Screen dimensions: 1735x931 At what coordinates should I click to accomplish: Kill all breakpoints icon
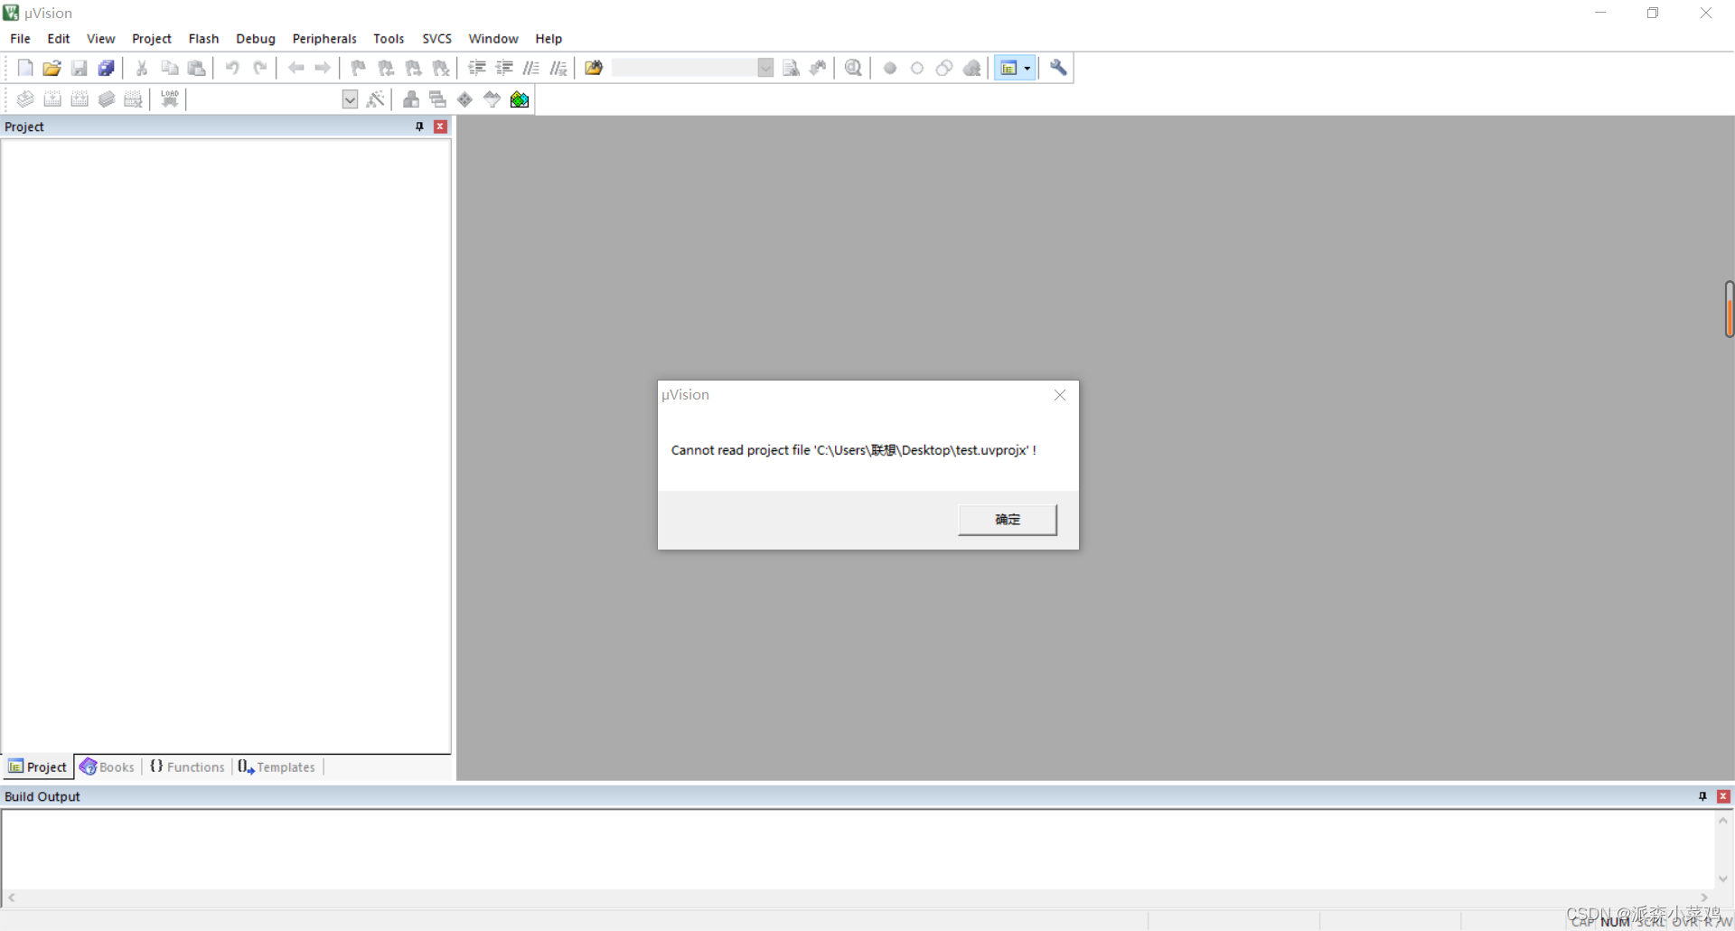972,68
